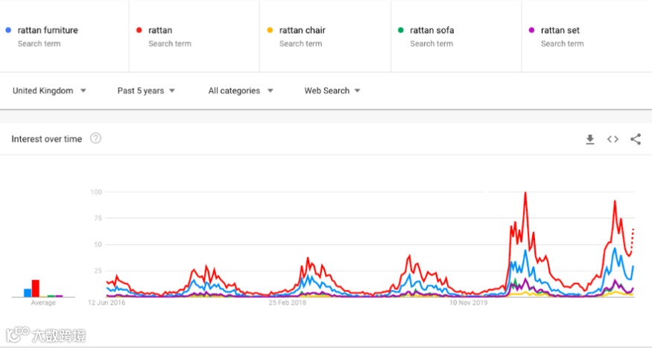Screen dimensions: 652x348
Task: Download the Interest over time data
Action: (590, 139)
